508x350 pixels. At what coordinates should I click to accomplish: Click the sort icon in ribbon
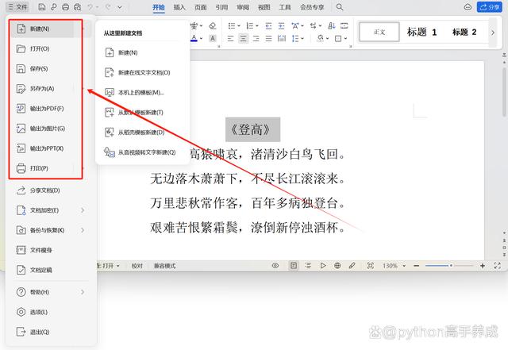tap(332, 25)
